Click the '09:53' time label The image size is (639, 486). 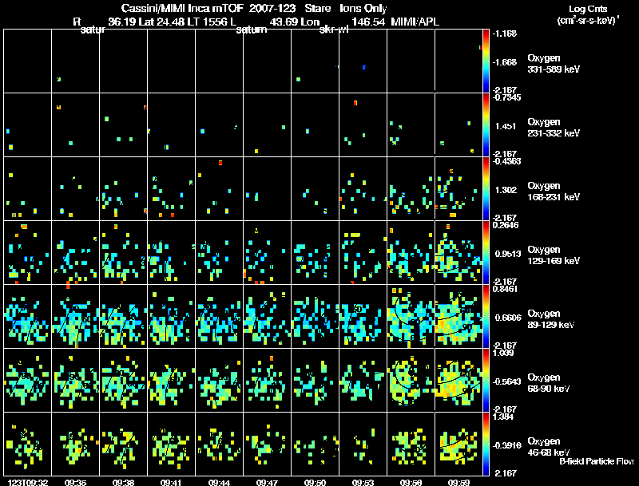363,482
